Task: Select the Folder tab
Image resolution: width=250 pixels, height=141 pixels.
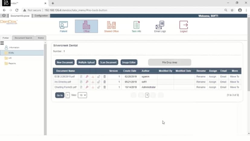Action: pos(6,38)
